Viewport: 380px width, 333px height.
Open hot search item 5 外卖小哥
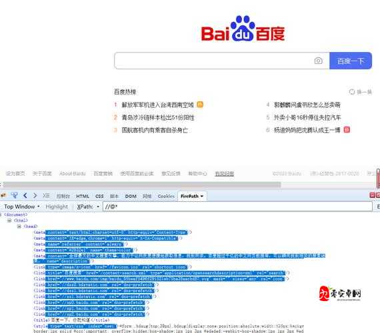pos(307,117)
